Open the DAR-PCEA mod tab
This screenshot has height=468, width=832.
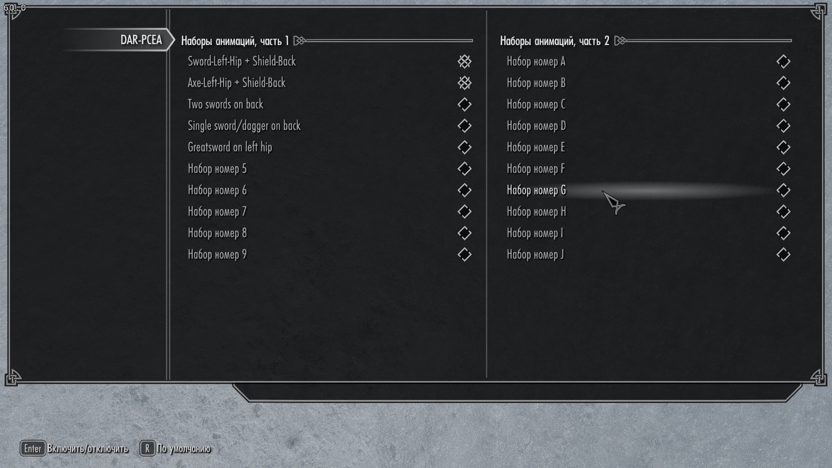pos(141,40)
